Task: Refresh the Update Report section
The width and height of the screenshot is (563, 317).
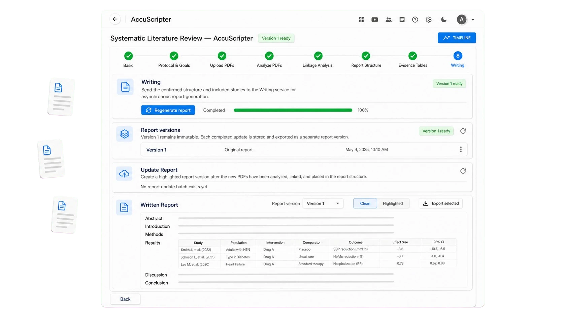Action: coord(463,171)
